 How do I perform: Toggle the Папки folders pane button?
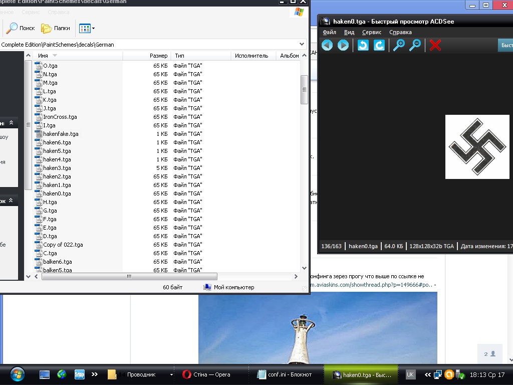(x=56, y=28)
